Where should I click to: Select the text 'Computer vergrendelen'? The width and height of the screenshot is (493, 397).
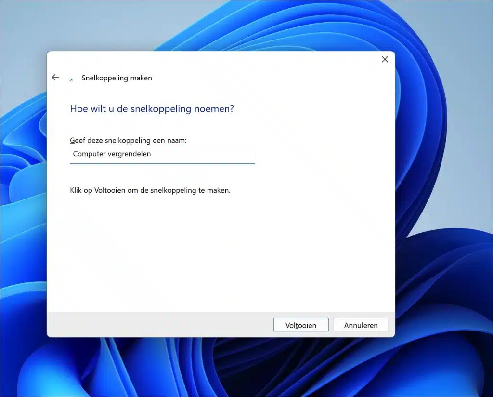click(x=111, y=154)
